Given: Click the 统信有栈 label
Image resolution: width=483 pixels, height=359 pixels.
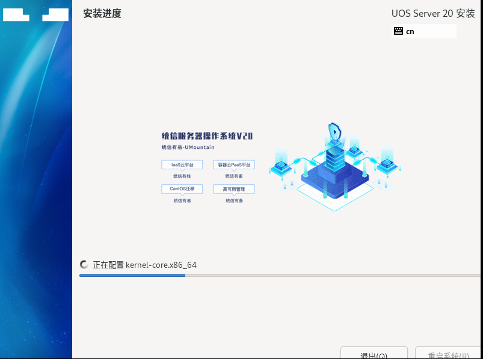Looking at the screenshot, I should [x=182, y=176].
